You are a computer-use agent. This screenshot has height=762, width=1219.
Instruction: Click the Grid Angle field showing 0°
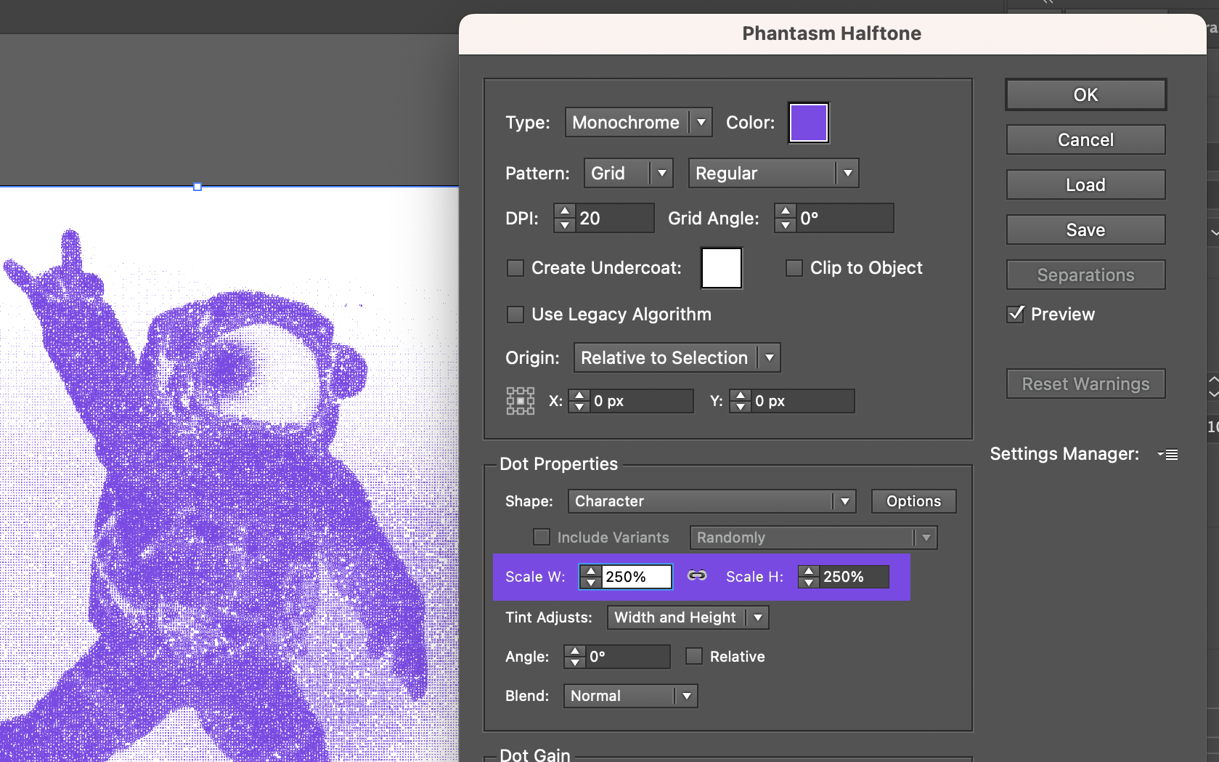844,218
